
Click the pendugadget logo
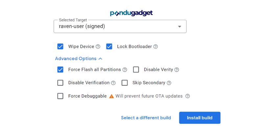(131, 13)
